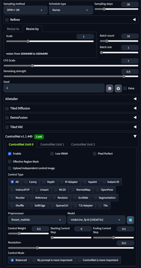
Task: Expand the ADetailer section arrow
Action: [x=135, y=99]
